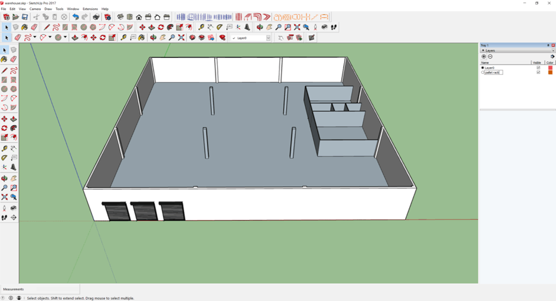
Task: Select the Zoom magnifier tool in left toolbar
Action: [x=4, y=188]
